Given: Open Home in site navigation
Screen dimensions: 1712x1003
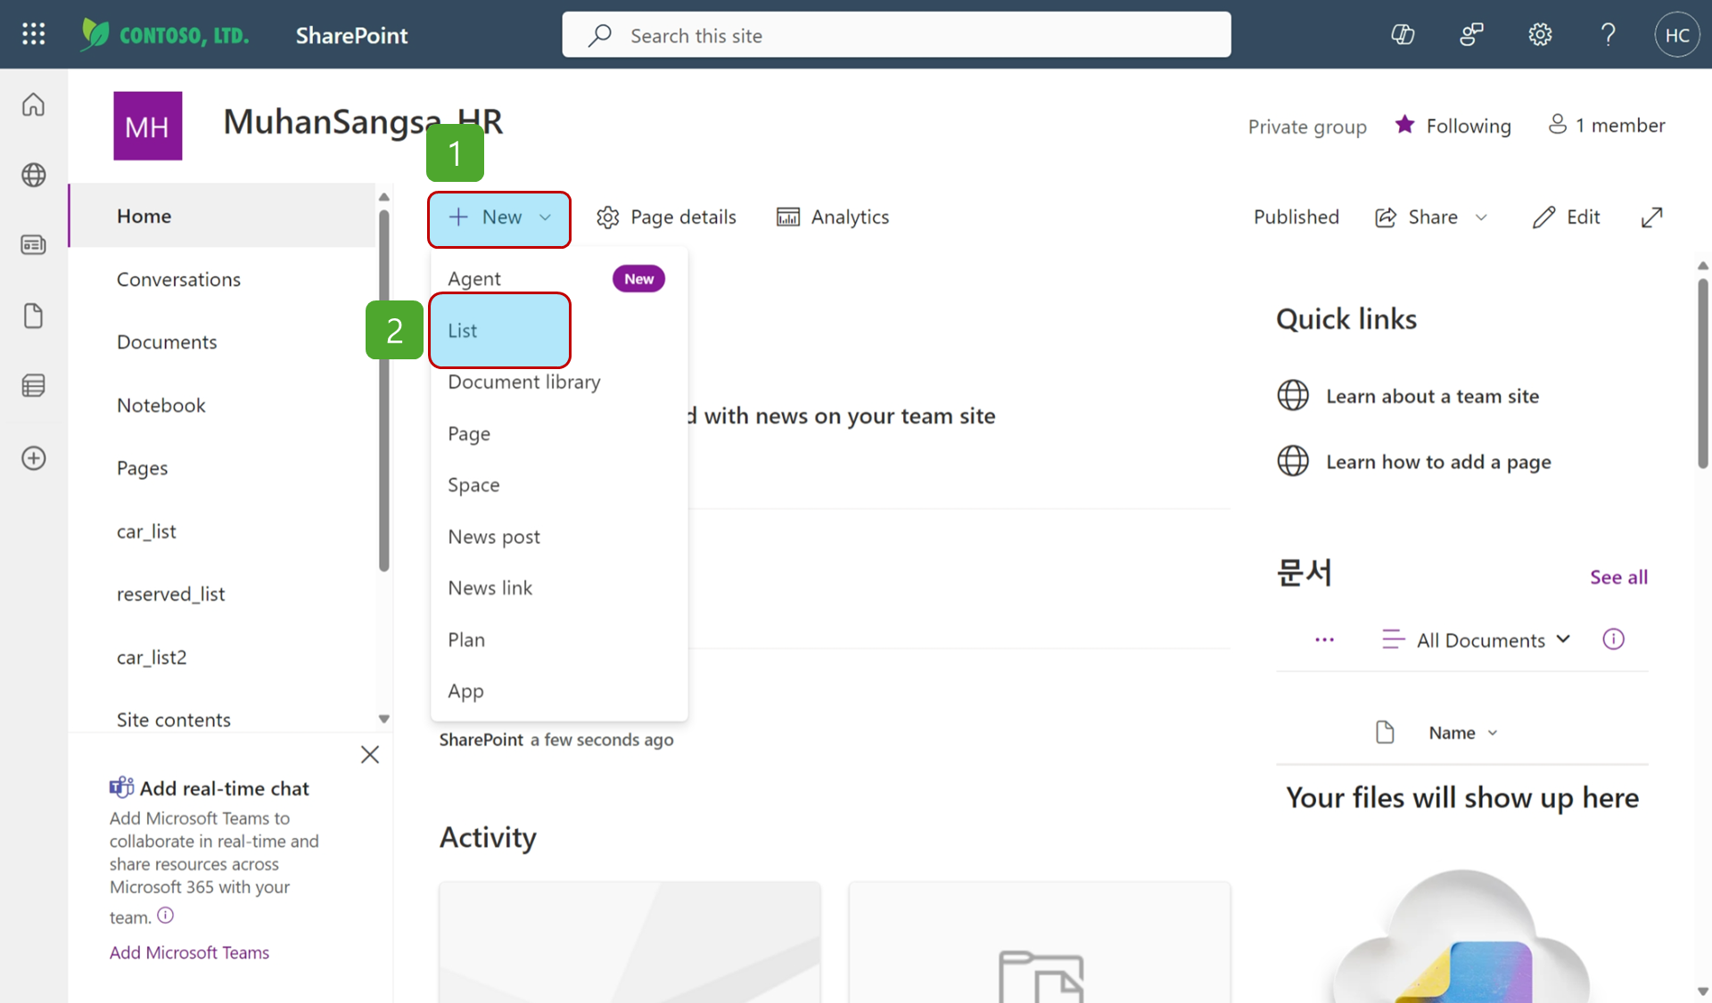Looking at the screenshot, I should point(222,216).
